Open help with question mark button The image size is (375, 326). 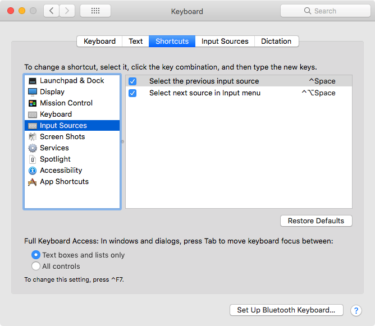356,310
